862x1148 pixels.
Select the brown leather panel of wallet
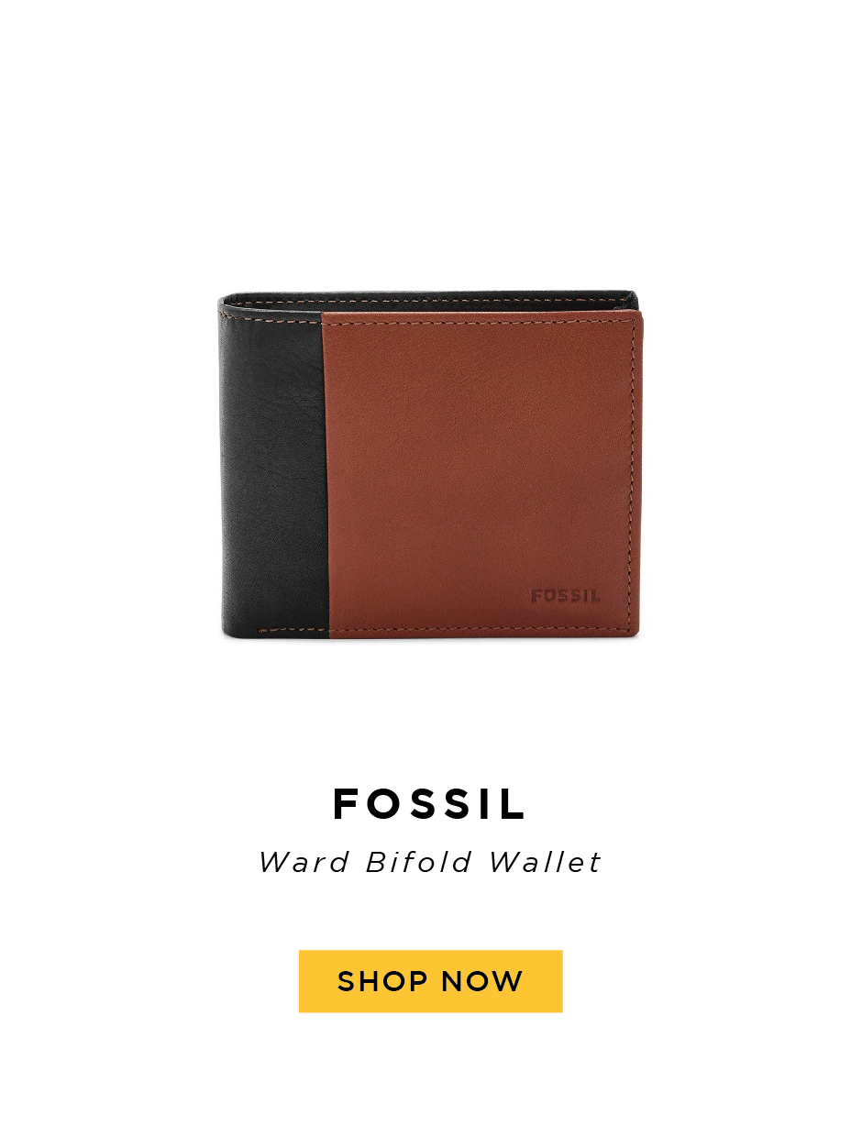click(481, 472)
